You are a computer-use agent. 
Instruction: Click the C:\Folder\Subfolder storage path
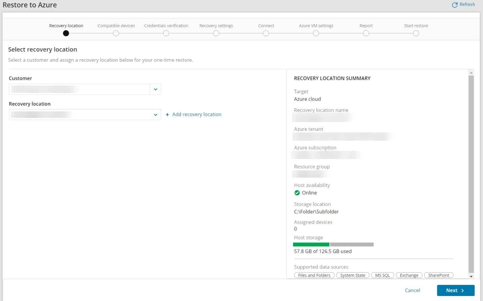[316, 212]
